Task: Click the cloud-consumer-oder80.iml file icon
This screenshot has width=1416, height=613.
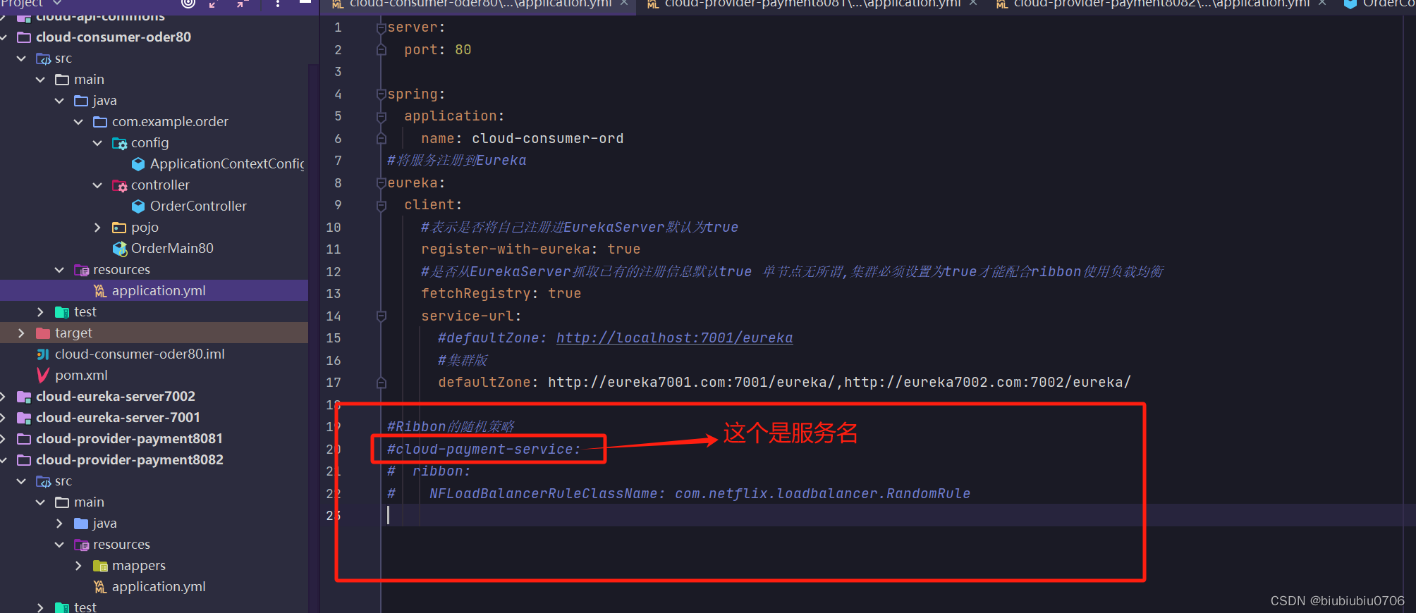Action: [x=43, y=354]
